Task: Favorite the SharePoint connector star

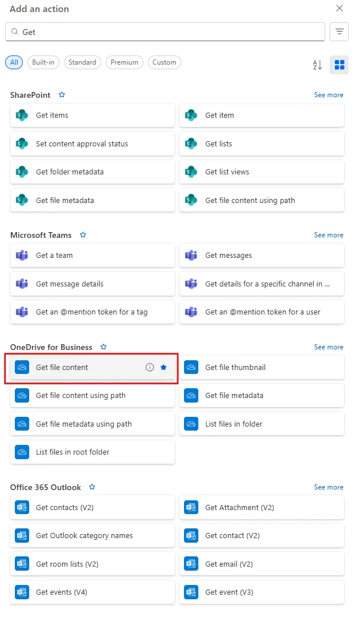Action: click(62, 95)
